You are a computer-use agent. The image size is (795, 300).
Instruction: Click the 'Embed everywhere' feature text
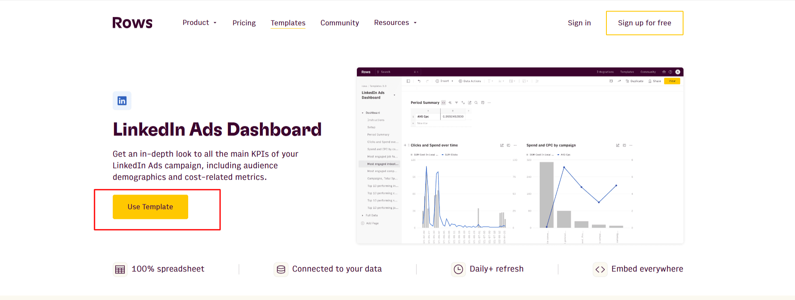click(x=647, y=269)
